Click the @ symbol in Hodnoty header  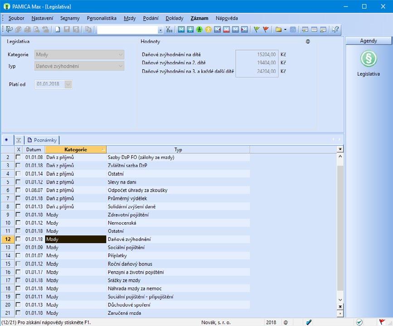[308, 42]
